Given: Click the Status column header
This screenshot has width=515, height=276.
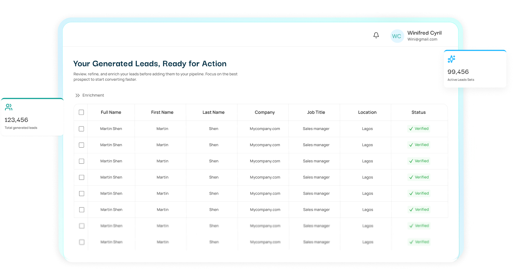Looking at the screenshot, I should 419,112.
